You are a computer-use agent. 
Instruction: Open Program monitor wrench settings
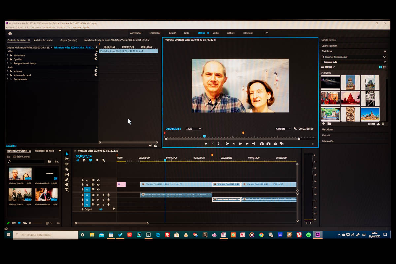(295, 129)
